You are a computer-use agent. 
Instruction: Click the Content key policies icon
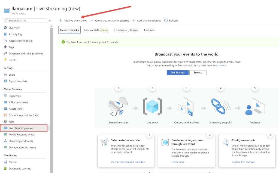5,115
